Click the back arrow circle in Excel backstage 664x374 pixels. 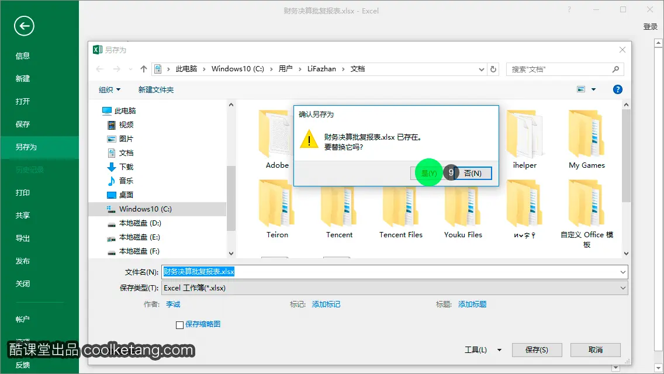(x=24, y=26)
